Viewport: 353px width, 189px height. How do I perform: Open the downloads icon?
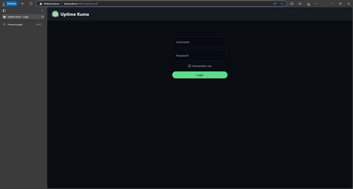308,4
